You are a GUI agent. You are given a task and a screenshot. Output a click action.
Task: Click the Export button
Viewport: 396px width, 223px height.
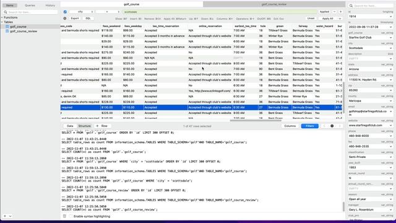pyautogui.click(x=75, y=19)
